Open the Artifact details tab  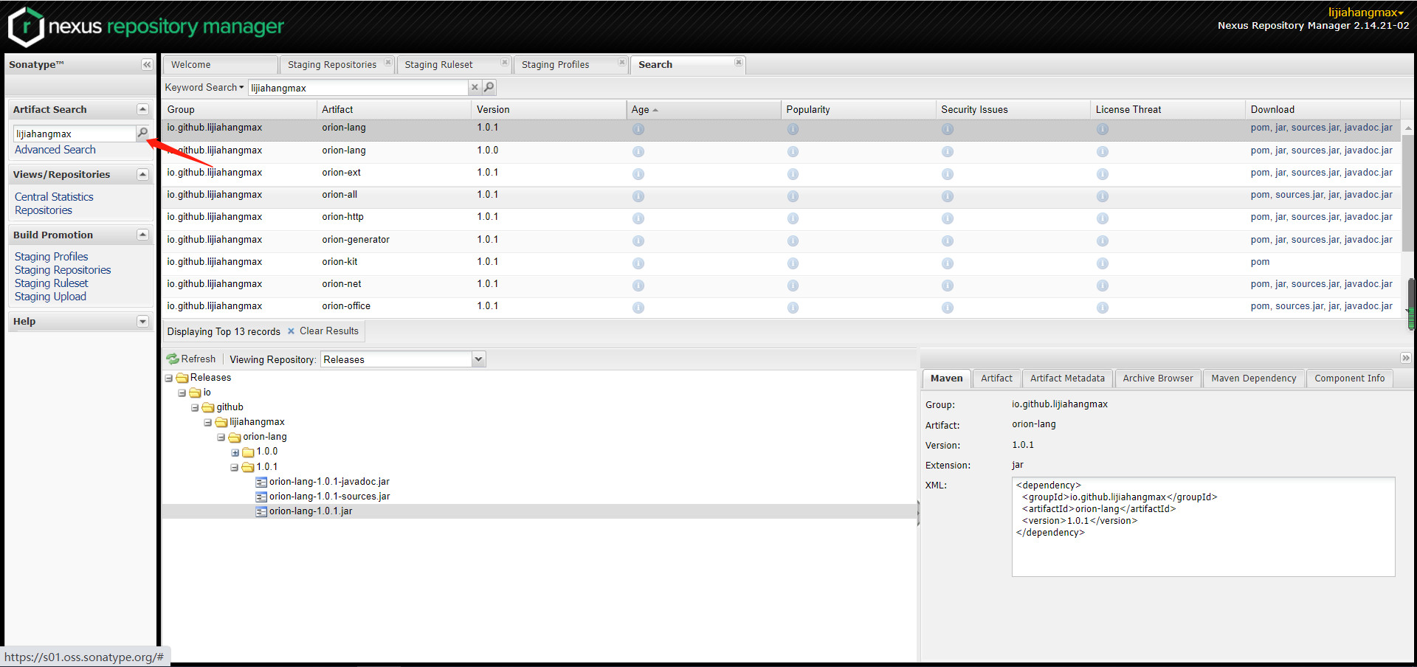pos(996,379)
